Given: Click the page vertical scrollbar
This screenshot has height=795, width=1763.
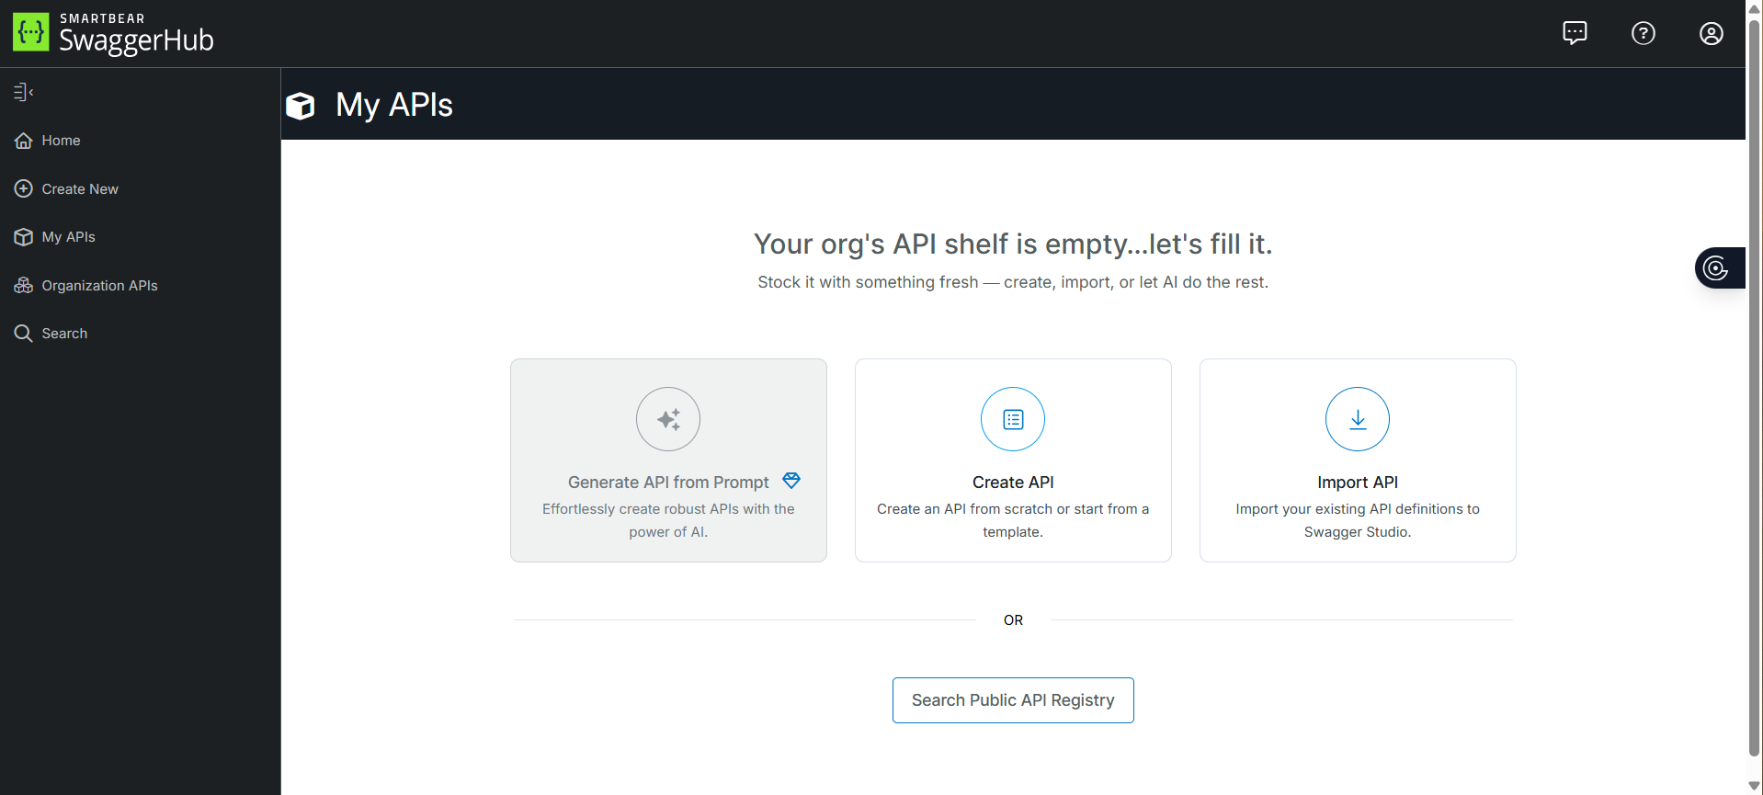Looking at the screenshot, I should pyautogui.click(x=1754, y=386).
